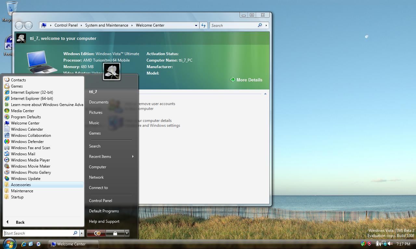This screenshot has width=416, height=249.
Task: Expand the Recent Items submenu
Action: click(111, 157)
